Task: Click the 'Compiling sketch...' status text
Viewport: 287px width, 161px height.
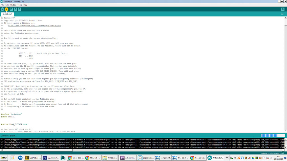Action: [x=9, y=136]
